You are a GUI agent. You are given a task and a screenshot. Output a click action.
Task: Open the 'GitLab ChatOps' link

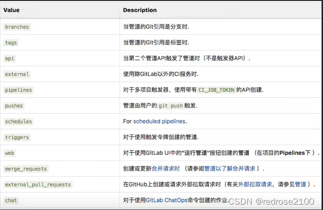[166, 200]
